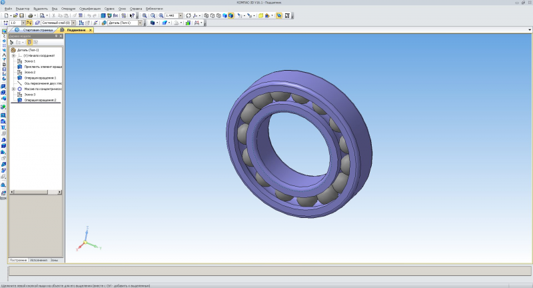
Task: Toggle shaded with edges display mode
Action: click(231, 15)
